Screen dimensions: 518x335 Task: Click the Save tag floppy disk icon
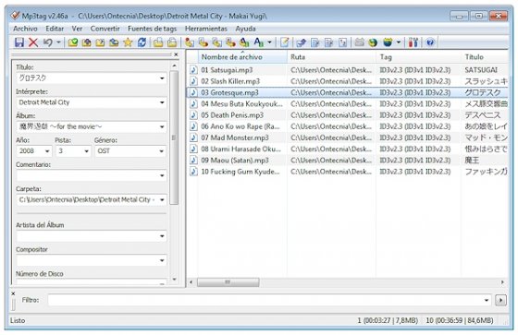19,42
